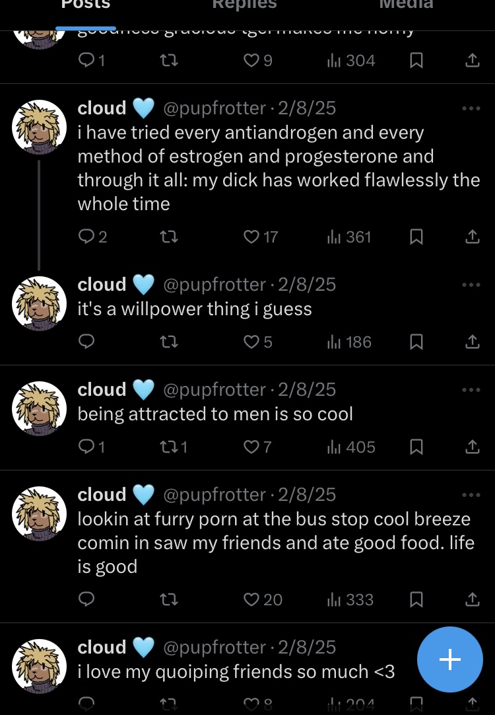Image resolution: width=495 pixels, height=715 pixels.
Task: Share the "it's a willpower thing" post
Action: coord(472,342)
